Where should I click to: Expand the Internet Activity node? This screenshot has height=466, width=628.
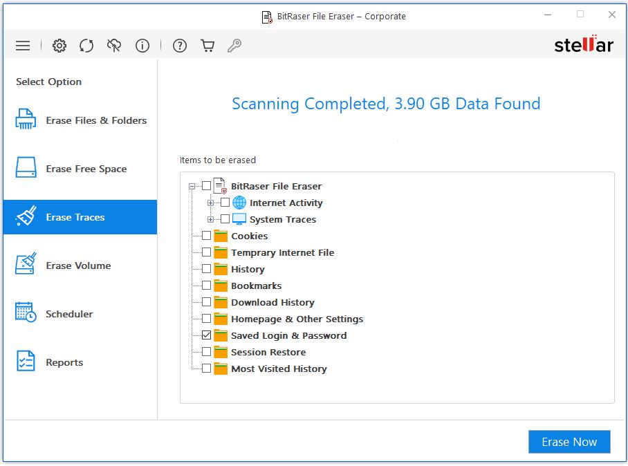pos(210,203)
